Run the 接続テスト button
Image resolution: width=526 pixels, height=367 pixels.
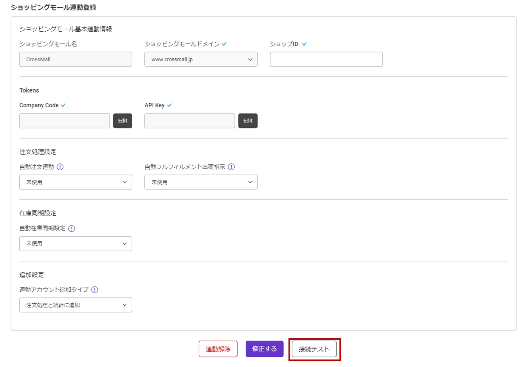pos(314,349)
